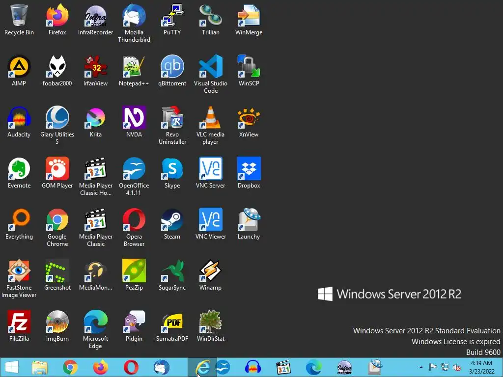
Task: Select the GOM Player desktop shortcut
Action: [57, 173]
